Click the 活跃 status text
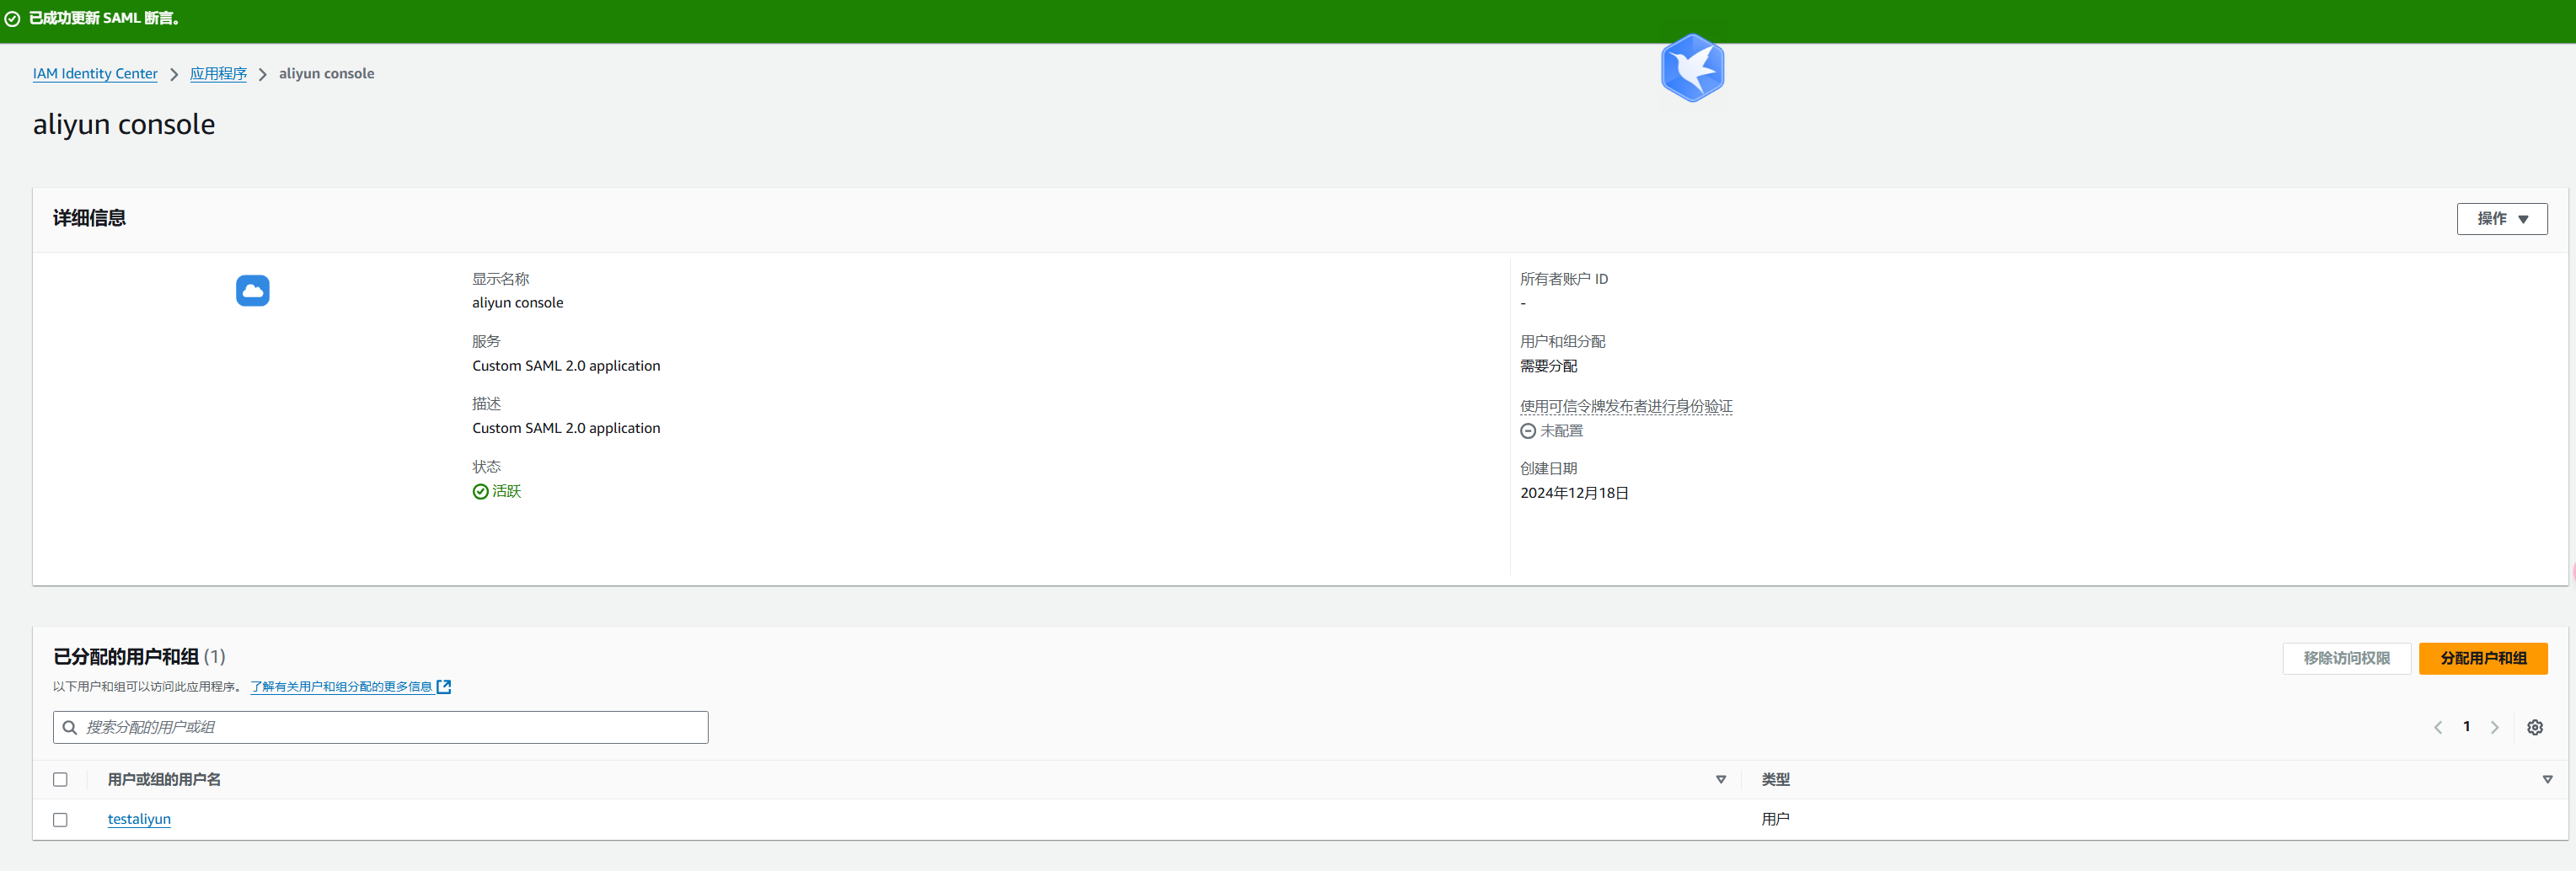This screenshot has width=2576, height=871. point(506,491)
